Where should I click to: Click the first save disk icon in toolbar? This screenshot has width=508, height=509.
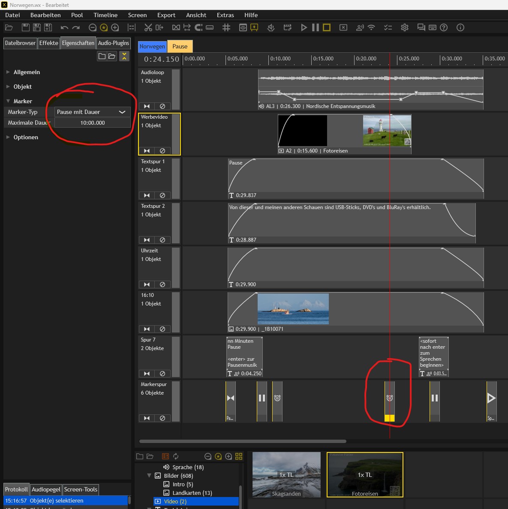pos(25,27)
